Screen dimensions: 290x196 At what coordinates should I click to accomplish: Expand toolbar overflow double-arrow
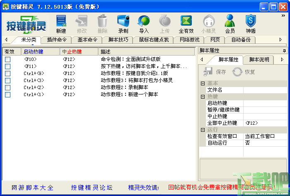pyautogui.click(x=283, y=16)
